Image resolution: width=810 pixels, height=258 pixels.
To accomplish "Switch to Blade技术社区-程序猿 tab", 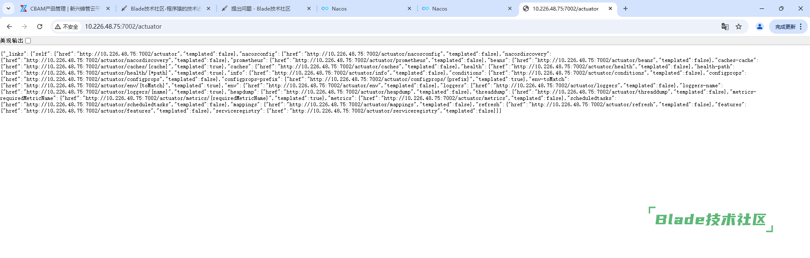I will (x=165, y=8).
